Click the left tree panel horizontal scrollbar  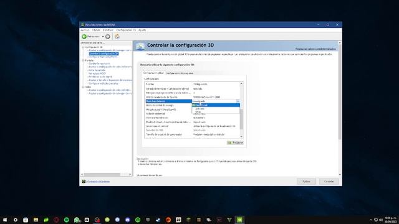102,174
